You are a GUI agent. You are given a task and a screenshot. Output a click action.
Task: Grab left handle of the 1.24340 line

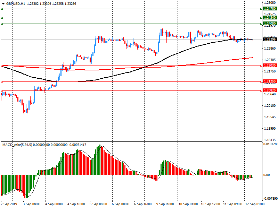(2, 18)
